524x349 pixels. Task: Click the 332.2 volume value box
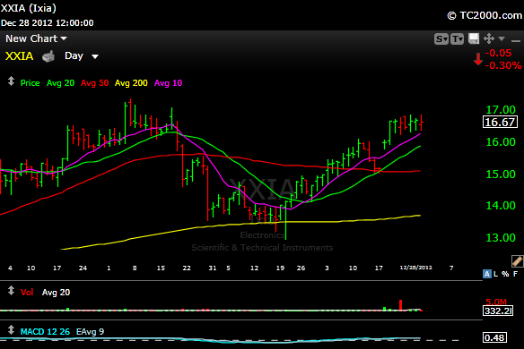point(498,311)
